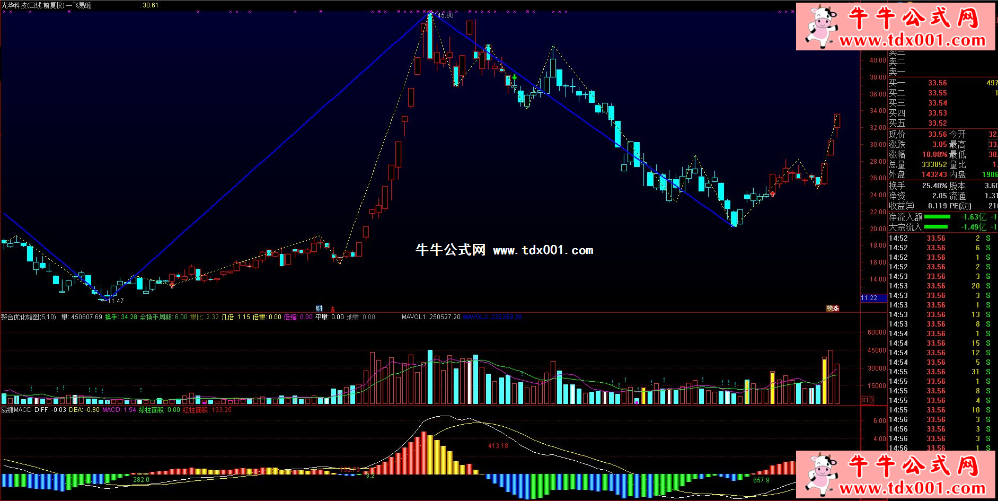Image resolution: width=998 pixels, height=501 pixels.
Task: Click the 11.22 blue price axis tag
Action: (x=869, y=298)
